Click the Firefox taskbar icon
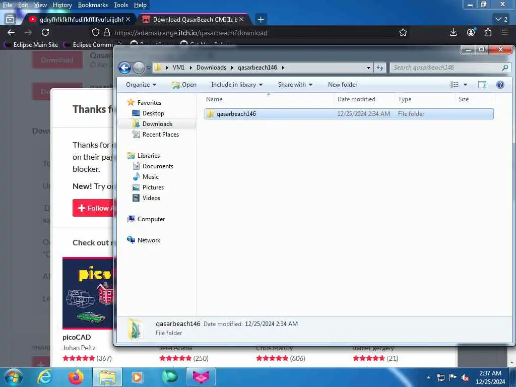 click(76, 377)
